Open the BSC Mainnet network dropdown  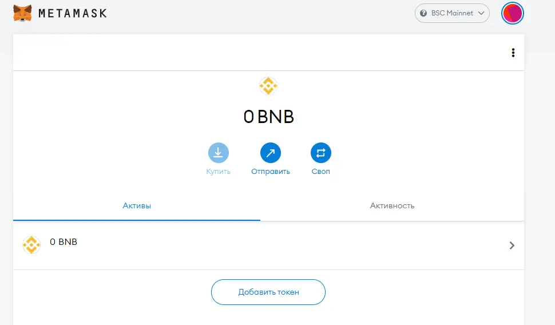(452, 13)
